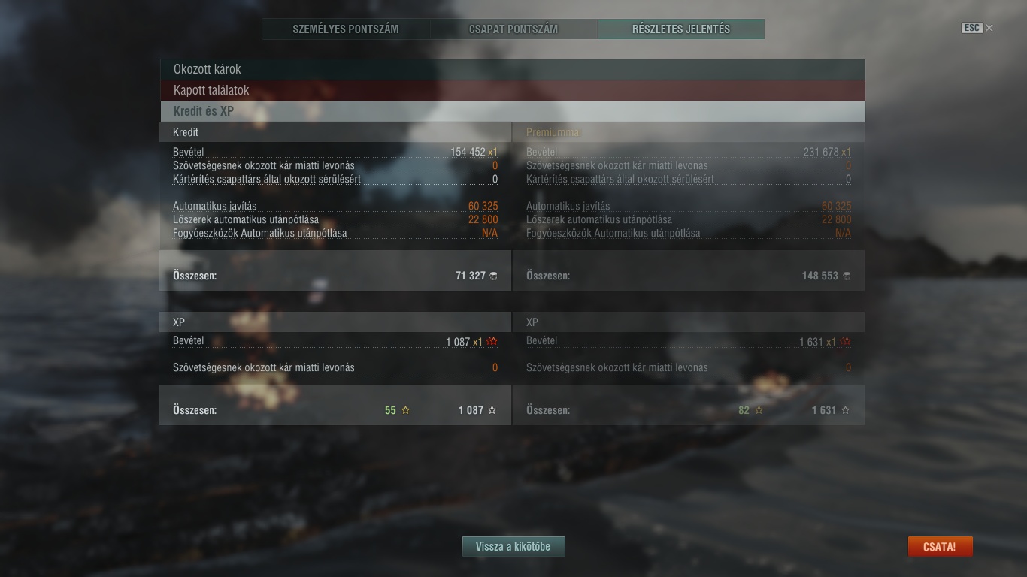Switch to Személyes pontszám tab
This screenshot has height=577, width=1027.
point(346,29)
